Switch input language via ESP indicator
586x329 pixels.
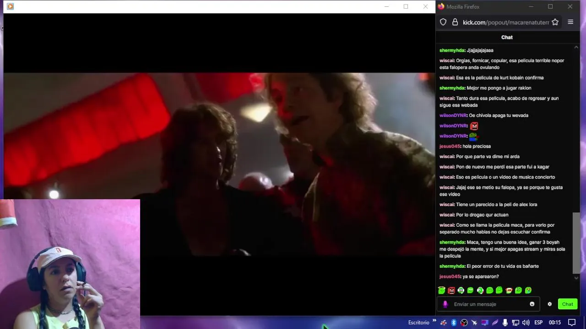(538, 323)
